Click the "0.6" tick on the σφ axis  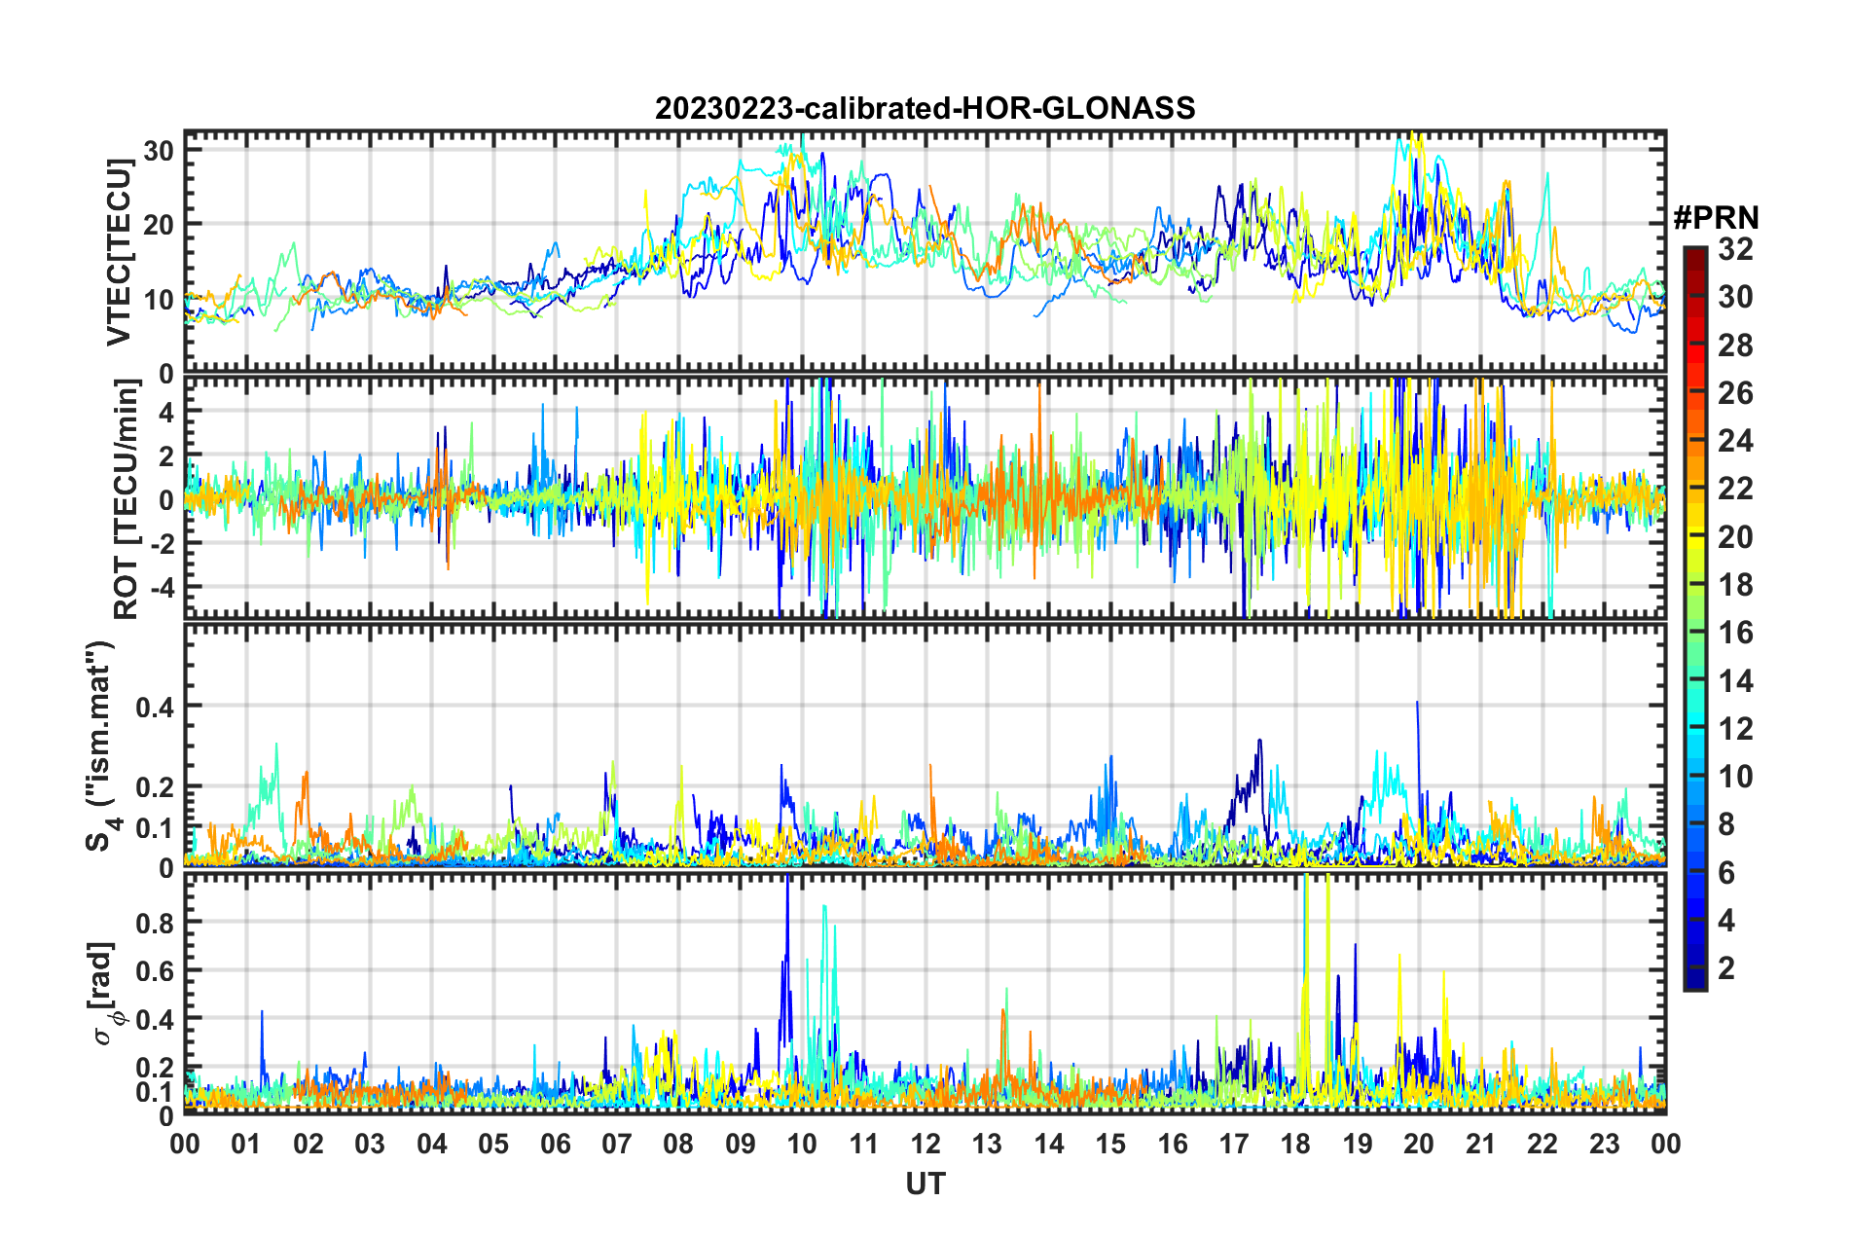click(156, 970)
